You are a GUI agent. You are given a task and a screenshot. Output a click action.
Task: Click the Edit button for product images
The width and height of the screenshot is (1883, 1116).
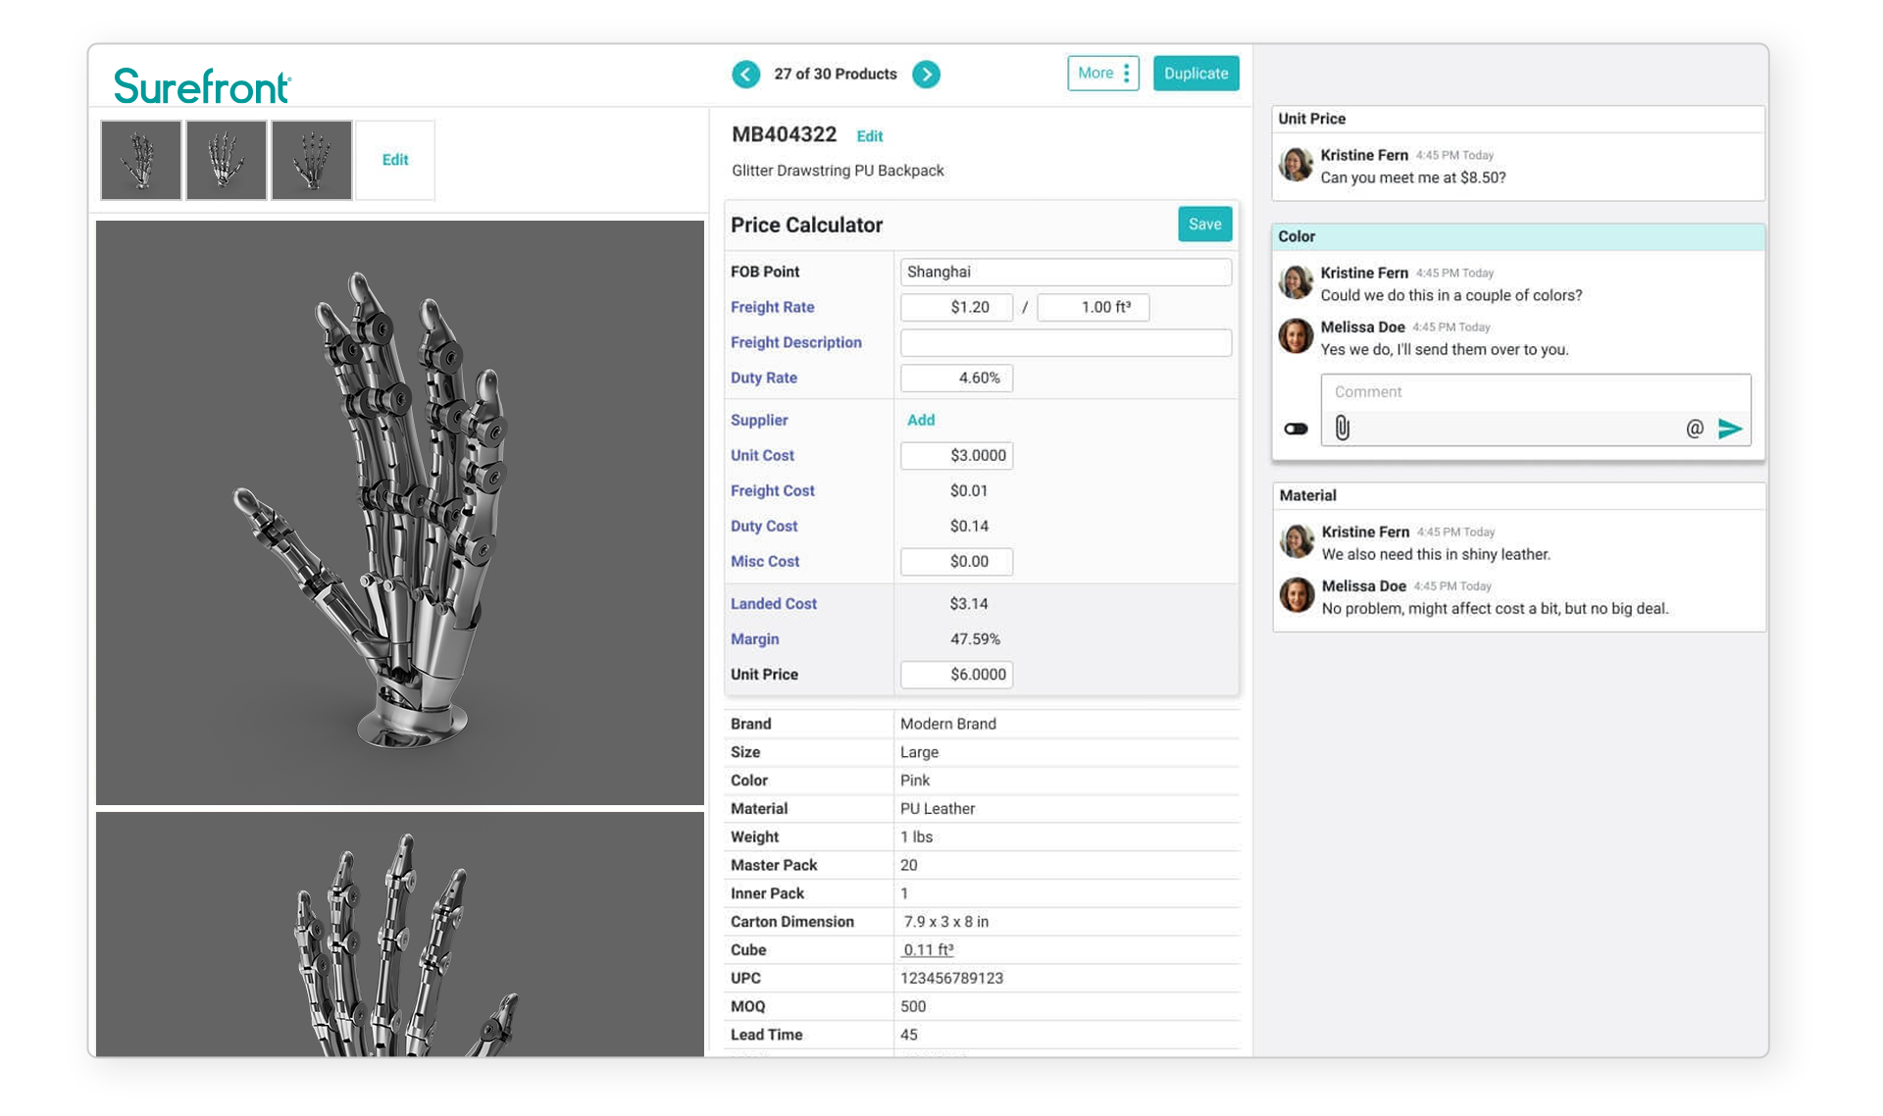click(394, 160)
